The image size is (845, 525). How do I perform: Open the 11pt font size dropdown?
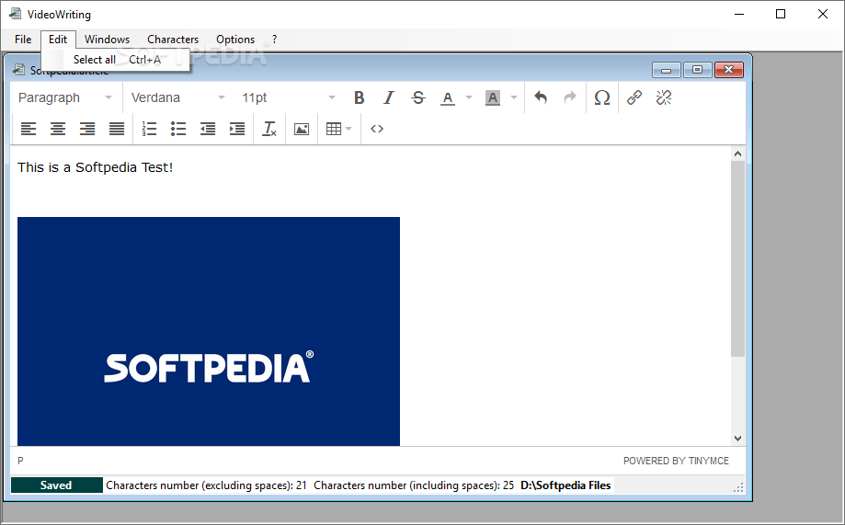pyautogui.click(x=289, y=97)
